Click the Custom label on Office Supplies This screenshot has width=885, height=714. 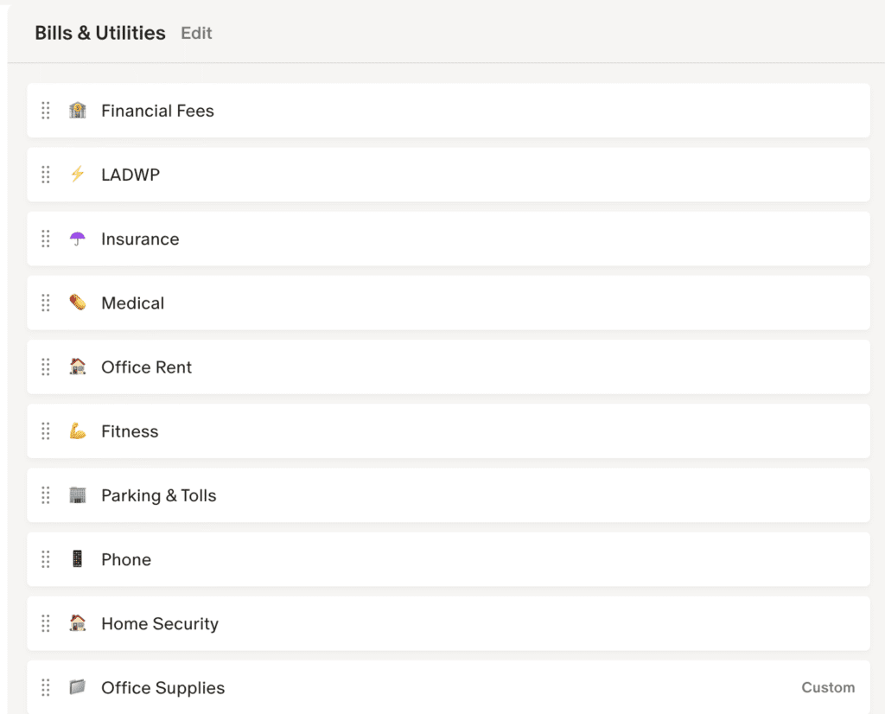(x=827, y=688)
